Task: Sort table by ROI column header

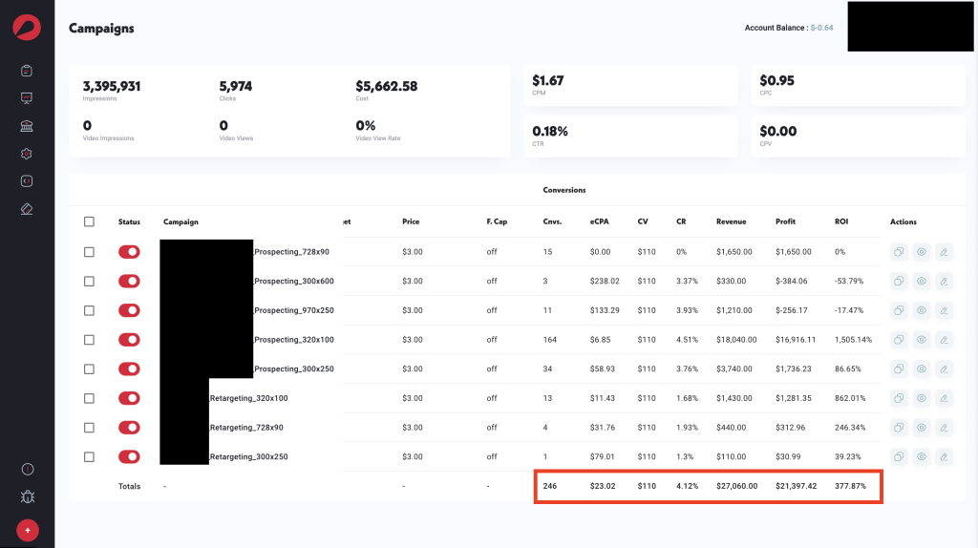Action: [842, 222]
